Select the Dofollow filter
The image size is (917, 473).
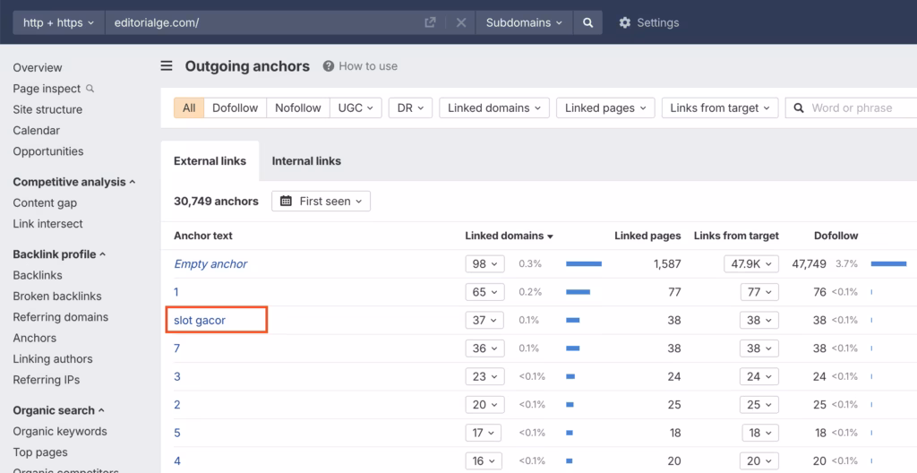(x=235, y=107)
